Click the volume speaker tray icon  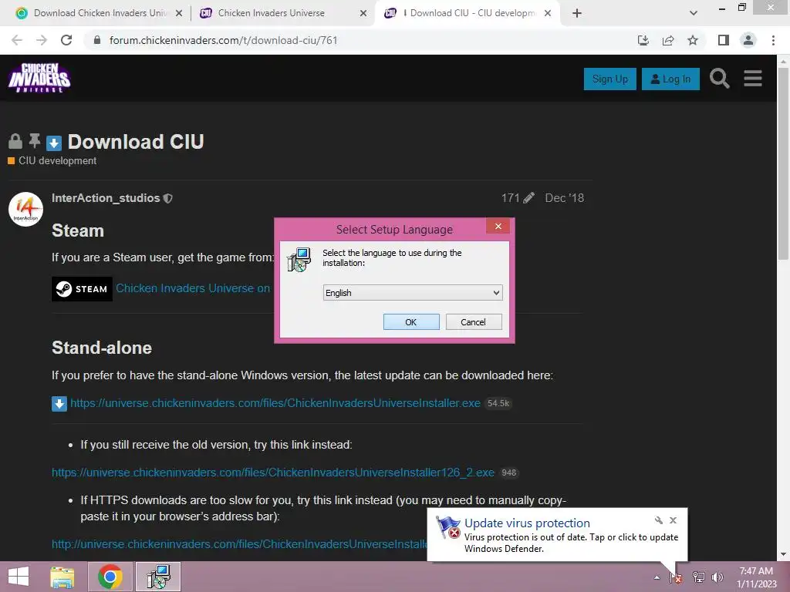(717, 577)
